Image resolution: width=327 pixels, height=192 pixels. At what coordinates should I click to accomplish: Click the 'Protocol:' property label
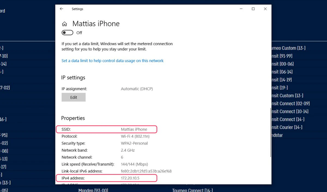pos(69,136)
